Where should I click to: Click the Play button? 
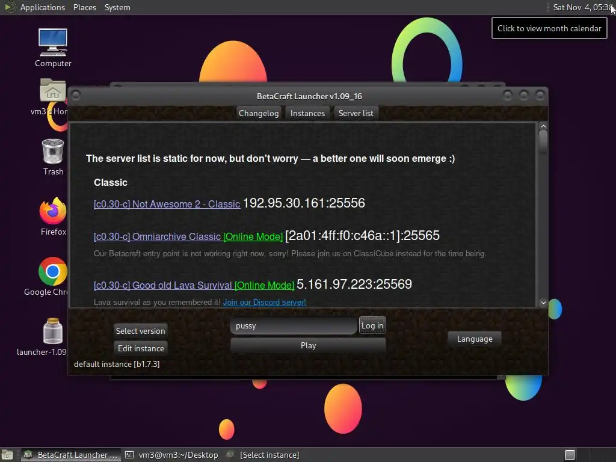(x=308, y=346)
